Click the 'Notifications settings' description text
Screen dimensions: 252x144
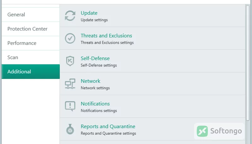point(99,111)
